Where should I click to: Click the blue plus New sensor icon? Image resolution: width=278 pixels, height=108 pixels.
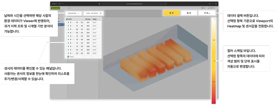[68, 56]
